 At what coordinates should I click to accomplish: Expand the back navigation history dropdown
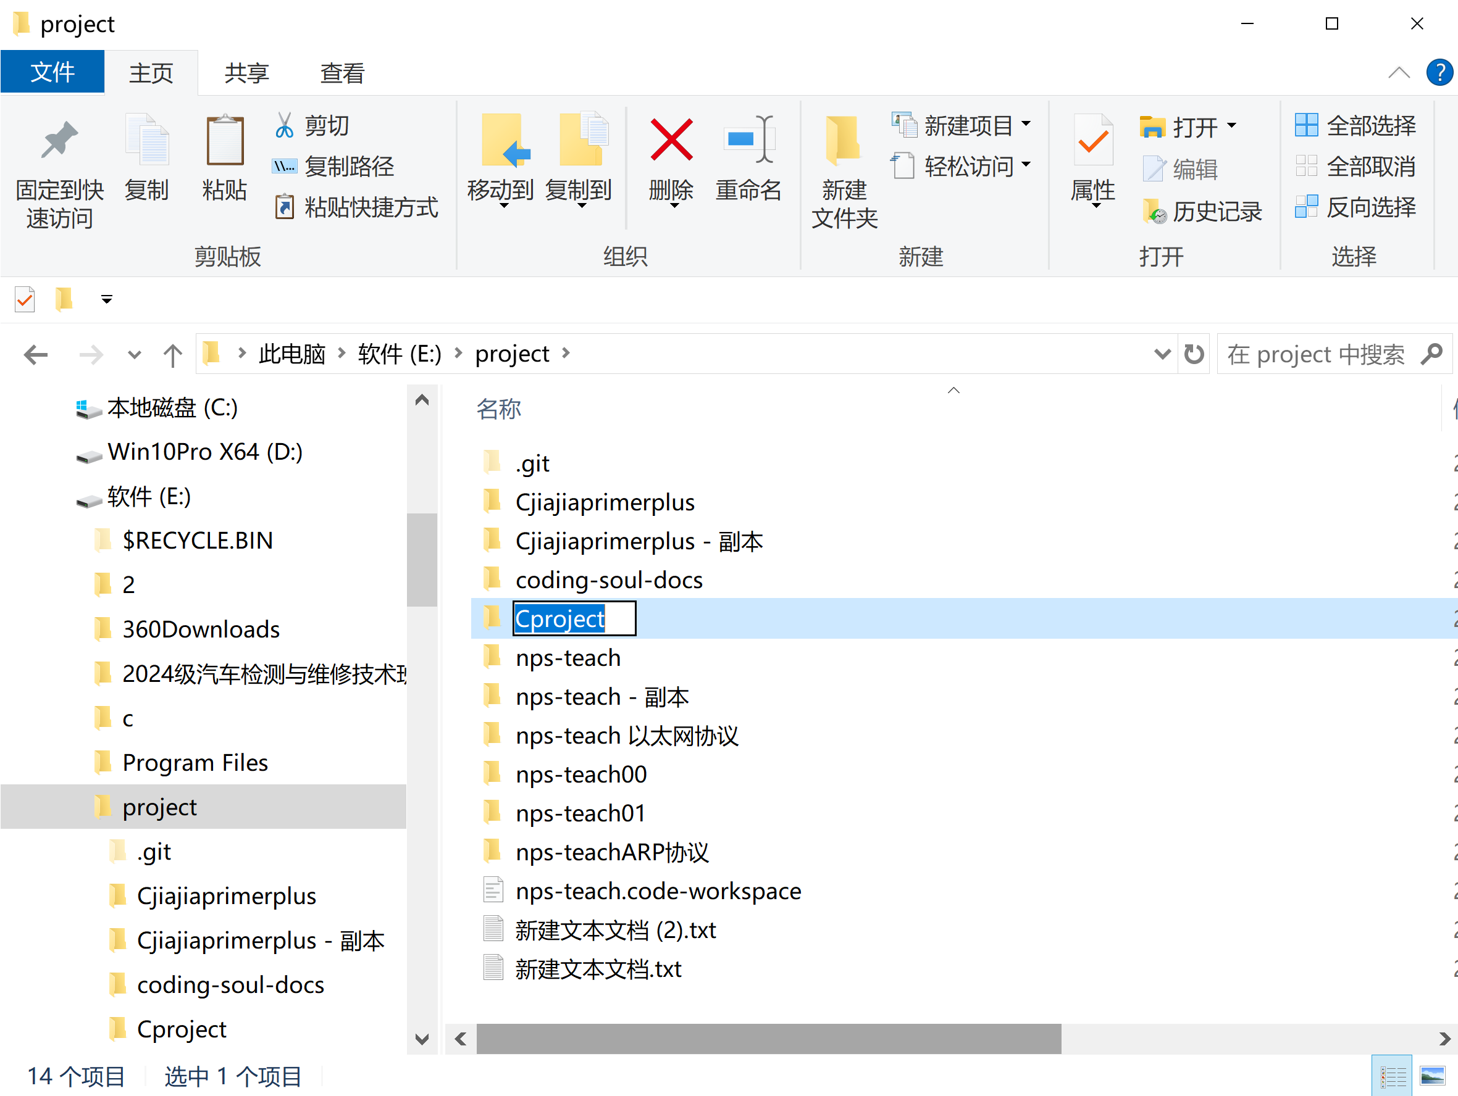click(134, 354)
